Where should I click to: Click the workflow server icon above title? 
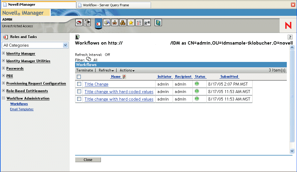77,37
